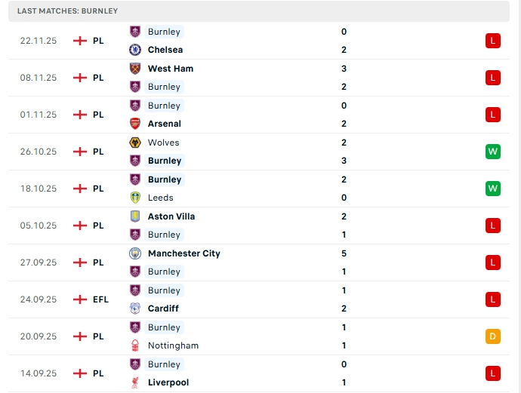
Task: Click the Aston Villa crest icon
Action: pos(135,216)
